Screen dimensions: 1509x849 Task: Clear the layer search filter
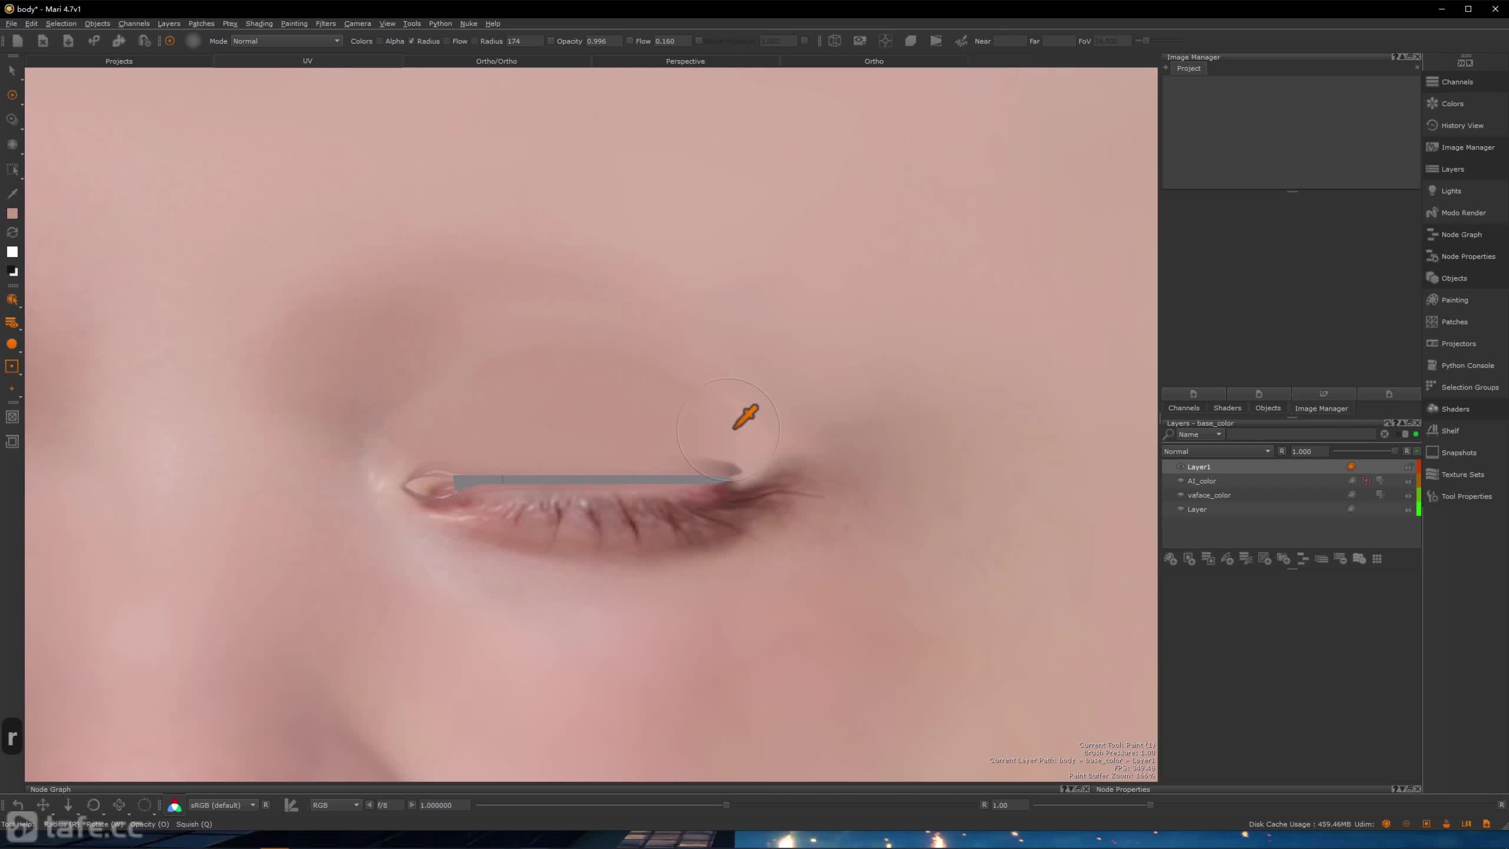click(1385, 434)
